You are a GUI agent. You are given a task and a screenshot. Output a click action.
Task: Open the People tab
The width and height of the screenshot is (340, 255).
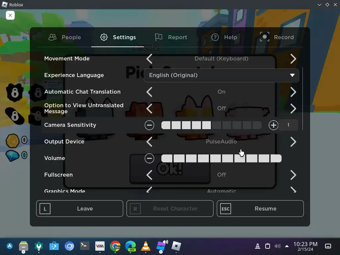(65, 37)
